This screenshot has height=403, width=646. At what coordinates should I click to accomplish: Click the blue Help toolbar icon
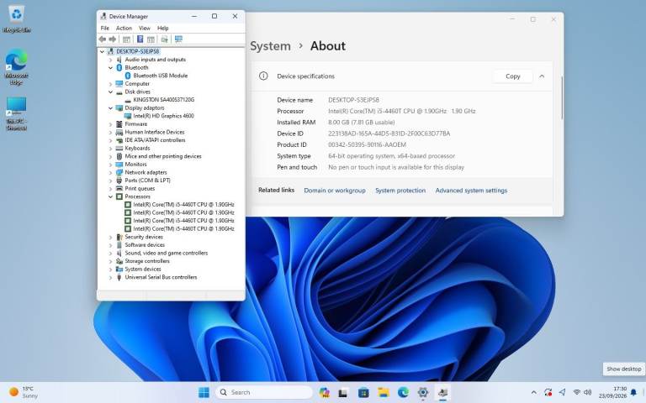140,39
